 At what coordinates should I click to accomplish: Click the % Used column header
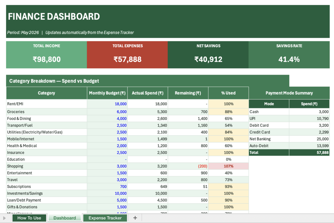[228, 93]
